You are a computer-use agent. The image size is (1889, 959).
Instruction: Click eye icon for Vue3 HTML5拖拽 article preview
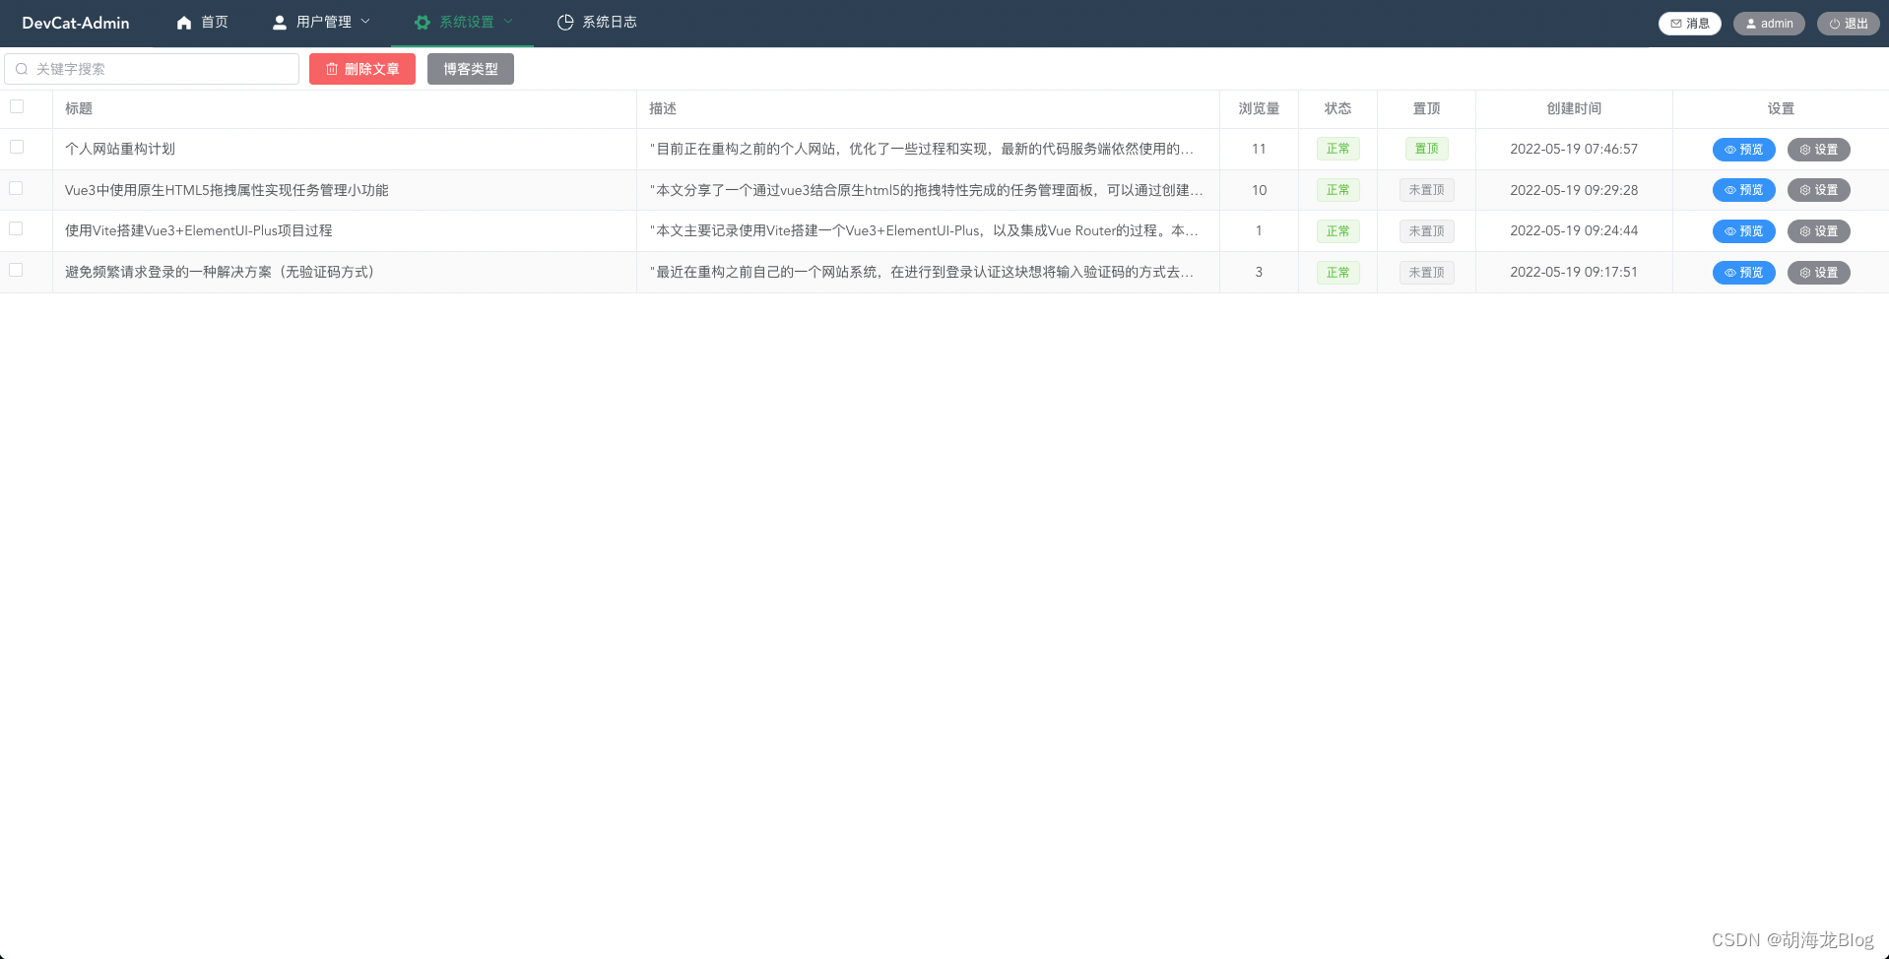(1730, 190)
